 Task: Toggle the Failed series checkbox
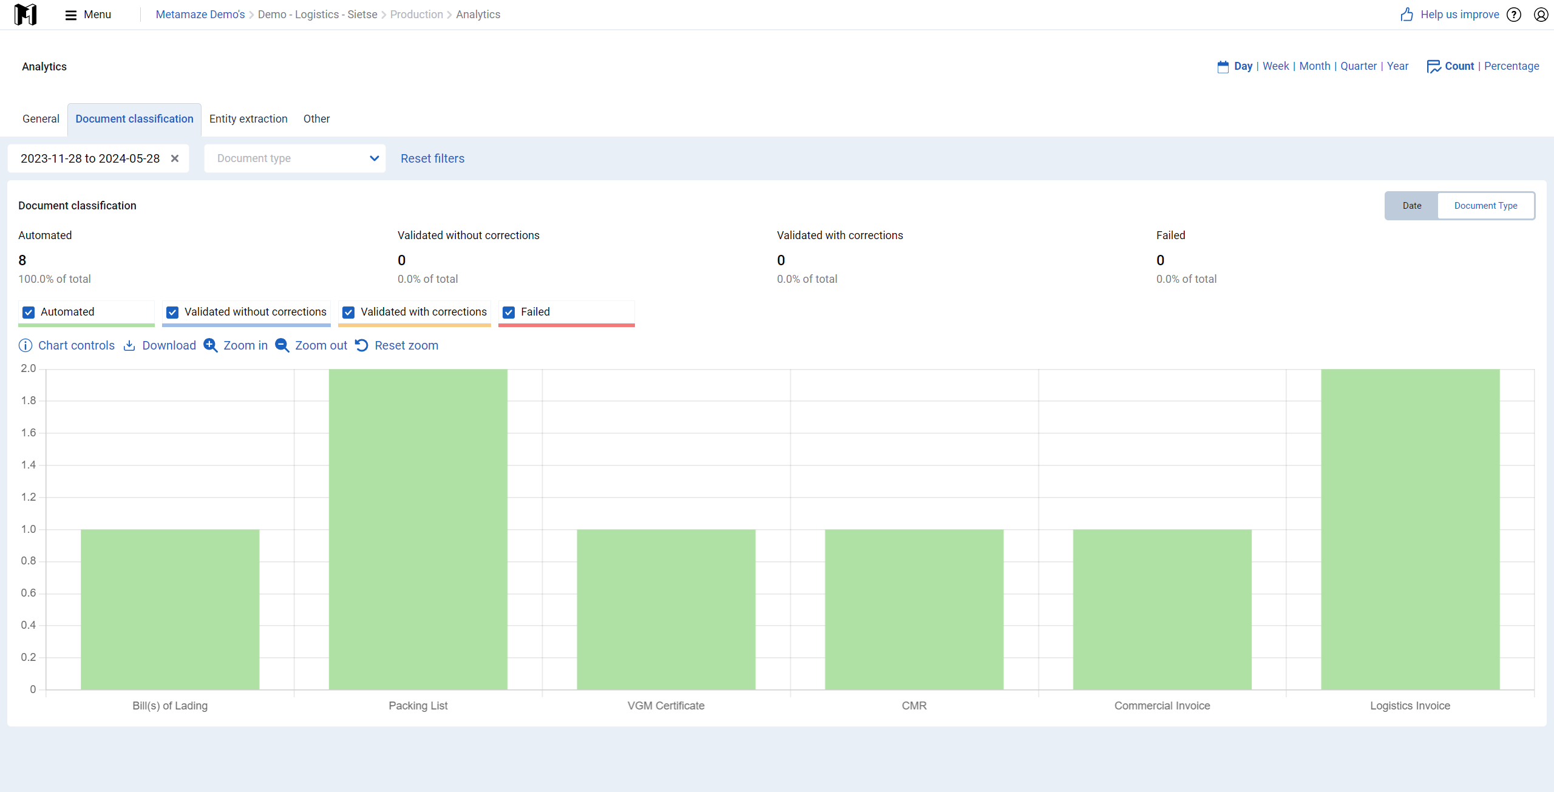(x=509, y=312)
